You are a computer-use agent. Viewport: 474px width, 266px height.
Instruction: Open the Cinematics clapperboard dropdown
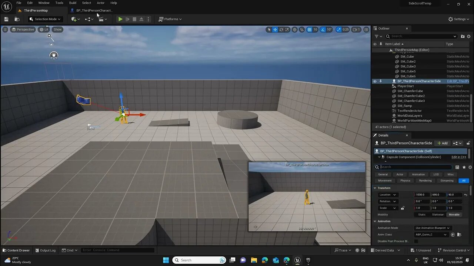click(x=103, y=19)
